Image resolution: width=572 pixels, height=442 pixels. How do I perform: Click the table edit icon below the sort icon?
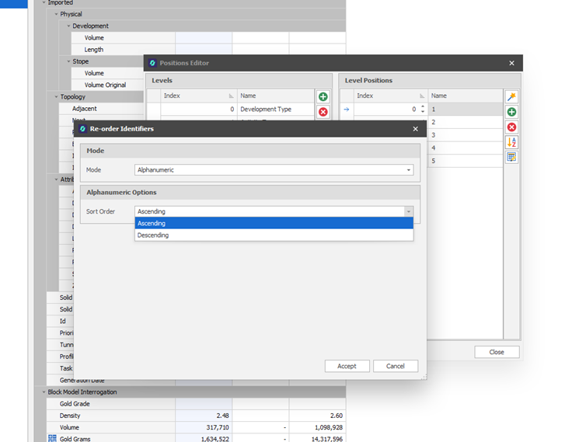click(x=511, y=157)
